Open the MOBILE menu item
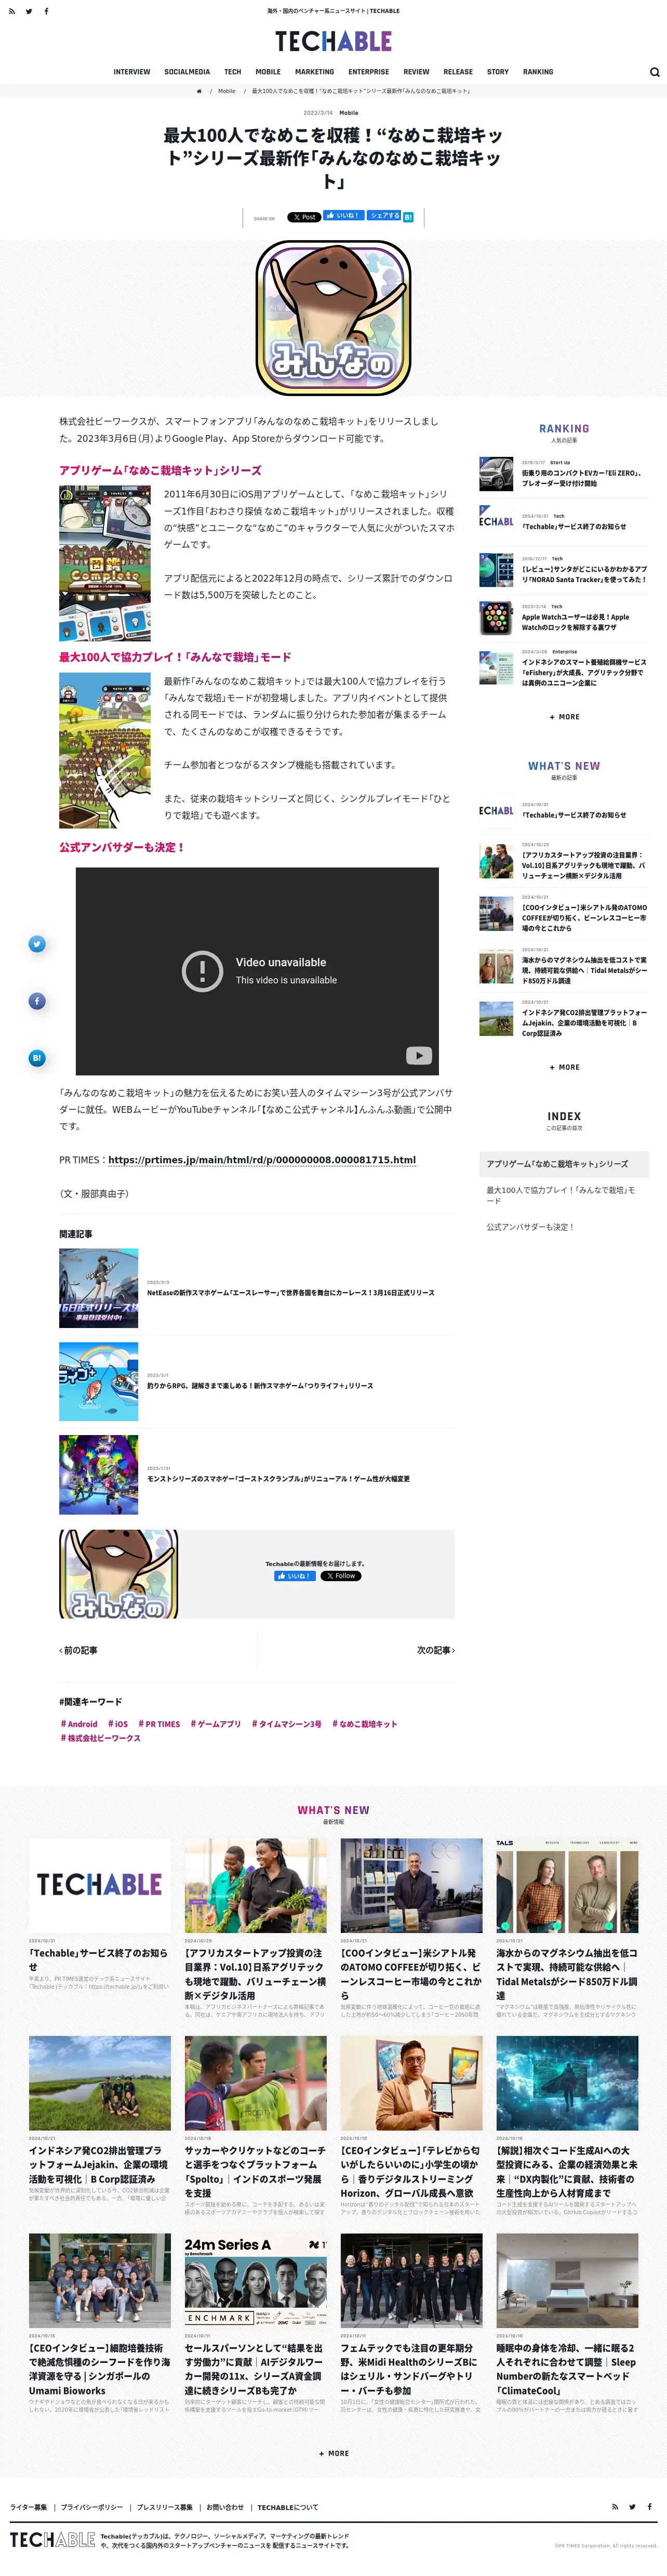 tap(268, 72)
